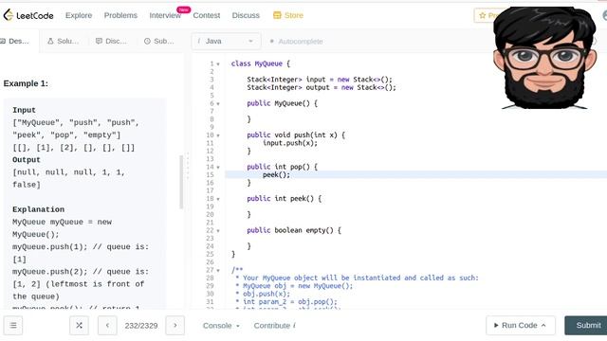
Task: Click line number 25 in the gutter
Action: (210, 254)
